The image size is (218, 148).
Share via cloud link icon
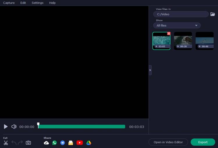46,143
